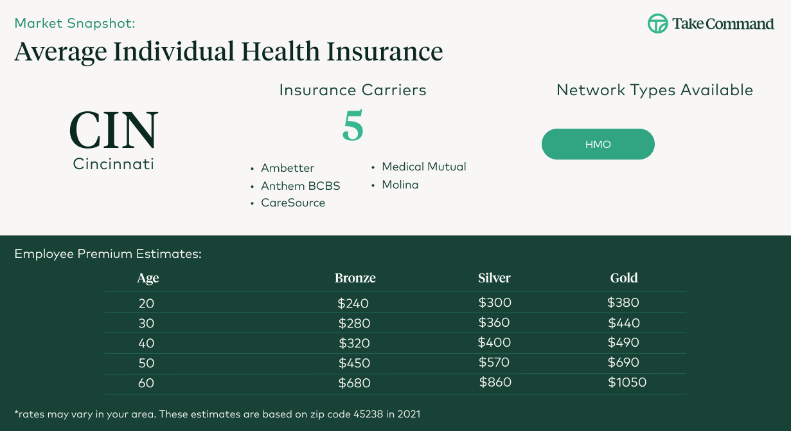The width and height of the screenshot is (791, 431).
Task: Click the carrier count number 5
Action: pyautogui.click(x=353, y=125)
